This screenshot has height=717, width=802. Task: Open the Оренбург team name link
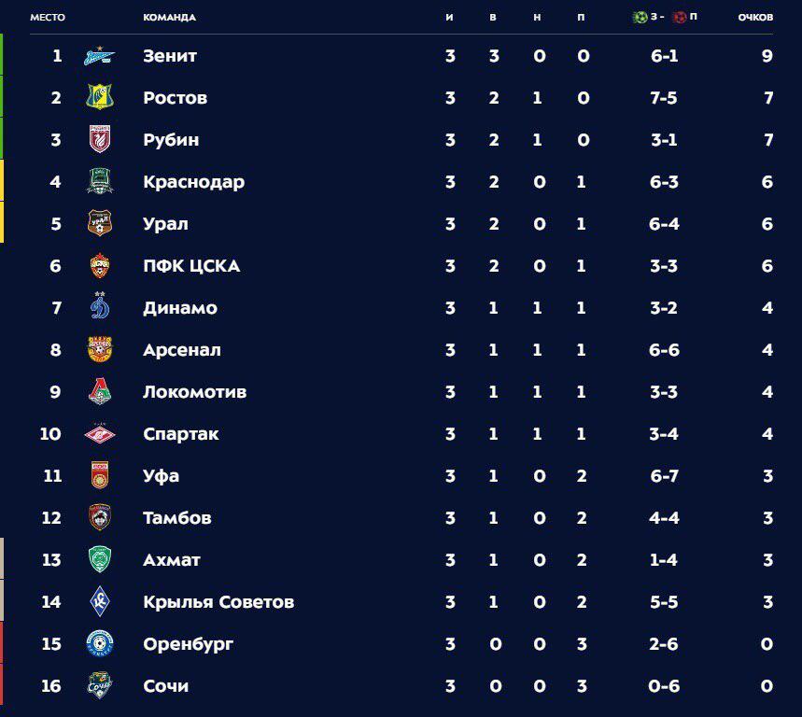click(189, 644)
